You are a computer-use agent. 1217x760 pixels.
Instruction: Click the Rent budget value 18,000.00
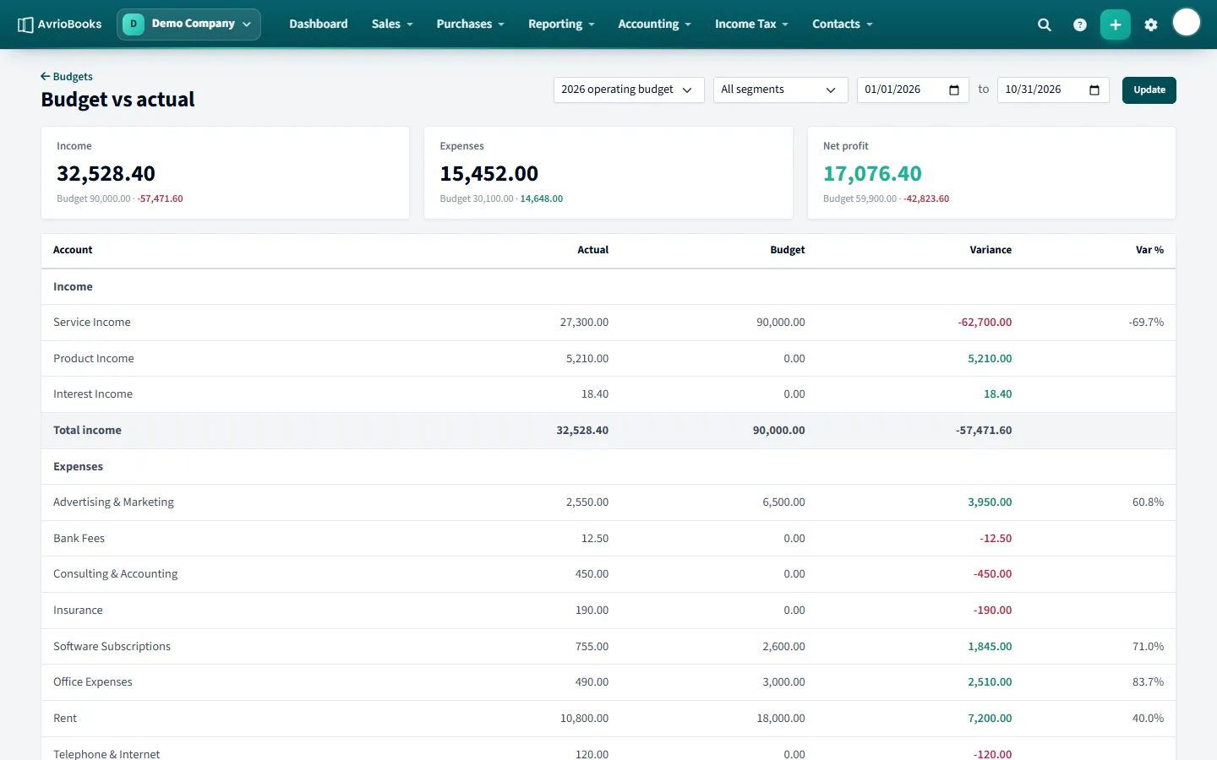click(x=781, y=719)
